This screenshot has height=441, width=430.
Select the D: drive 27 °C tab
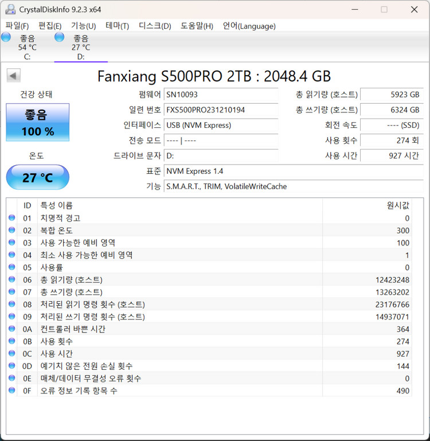pos(81,47)
